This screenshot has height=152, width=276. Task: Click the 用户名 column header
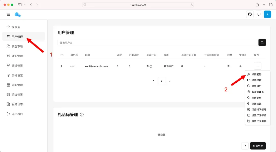click(x=74, y=55)
